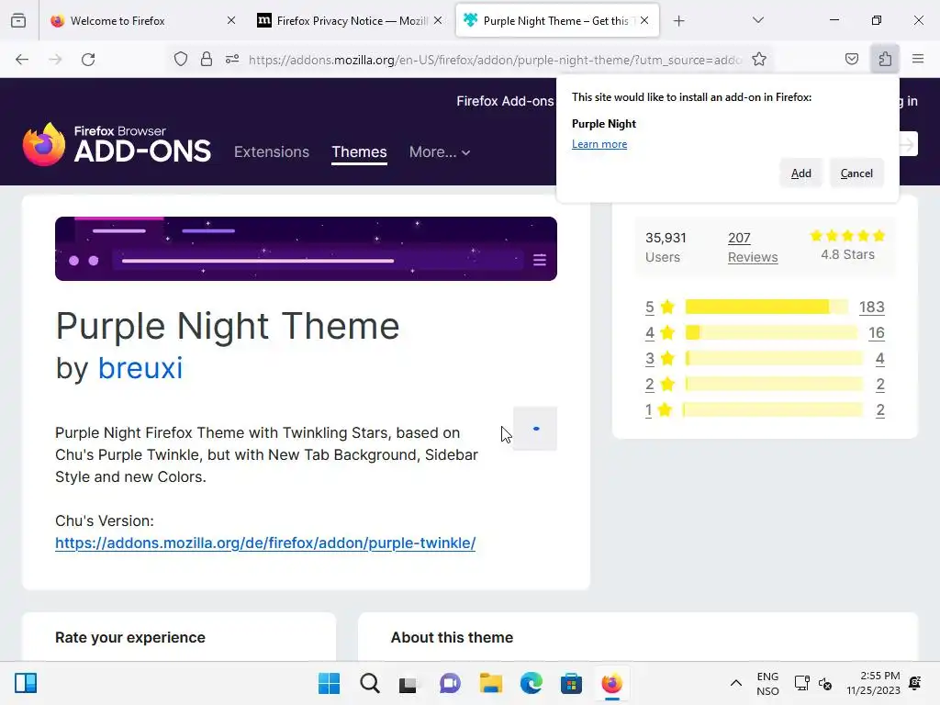Open Widgets panel in taskbar
The image size is (940, 705).
(26, 683)
